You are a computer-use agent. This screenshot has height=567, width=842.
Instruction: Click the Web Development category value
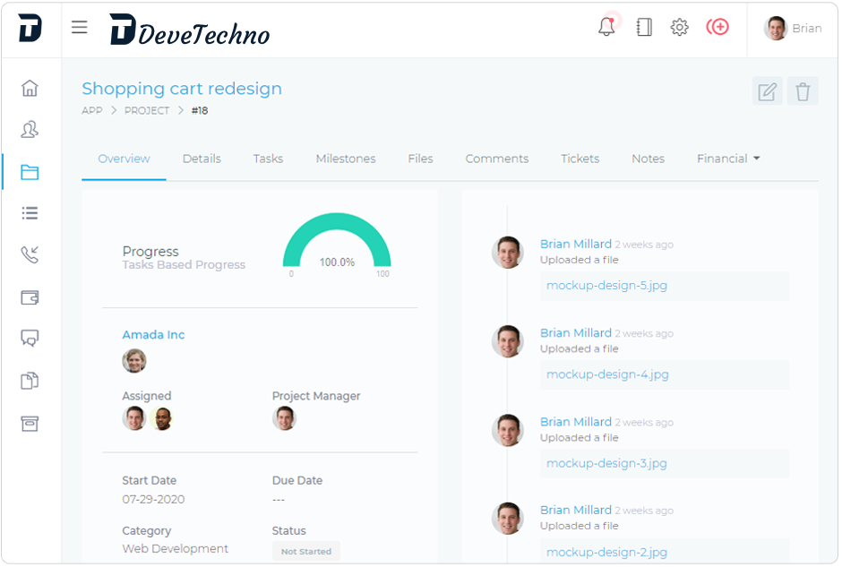(175, 549)
